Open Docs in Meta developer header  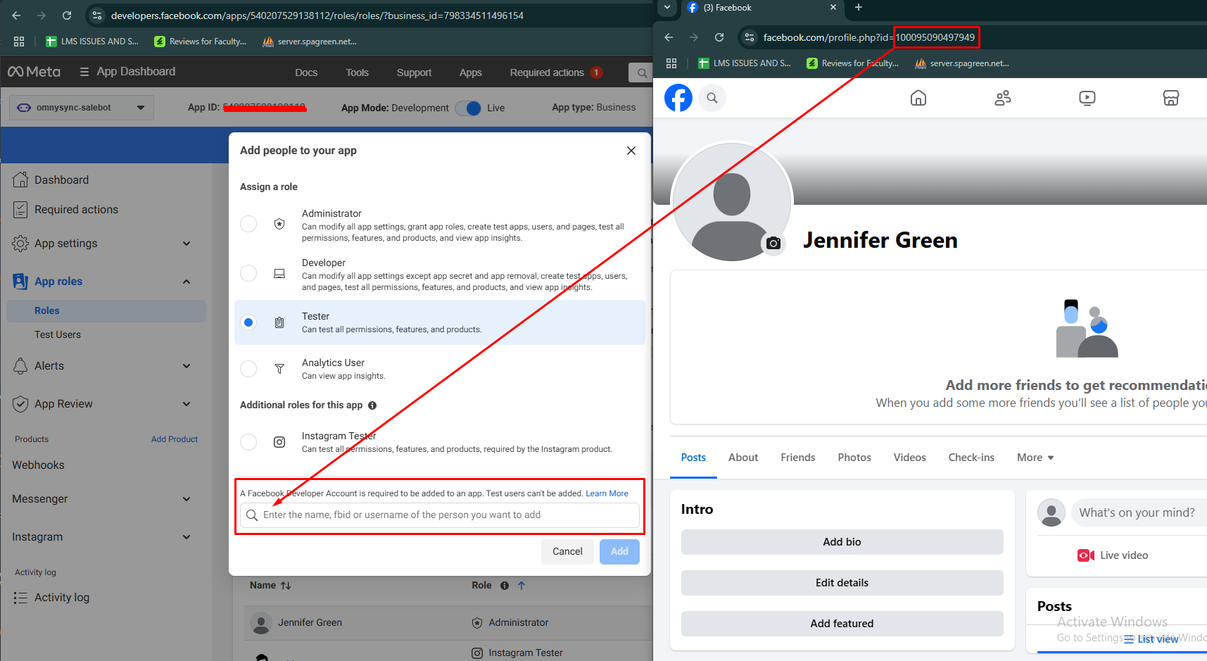(x=306, y=73)
